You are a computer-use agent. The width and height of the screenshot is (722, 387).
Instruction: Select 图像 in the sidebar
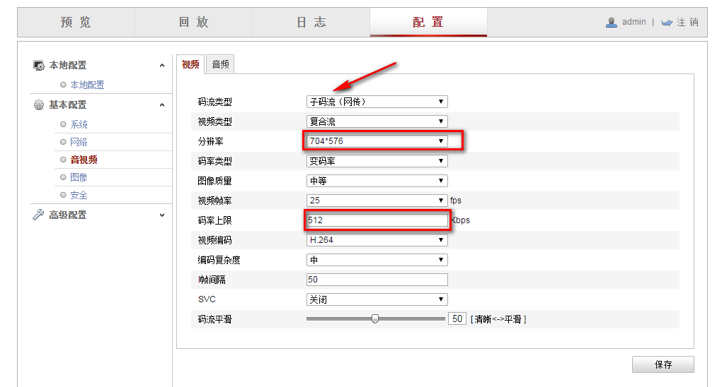click(79, 177)
